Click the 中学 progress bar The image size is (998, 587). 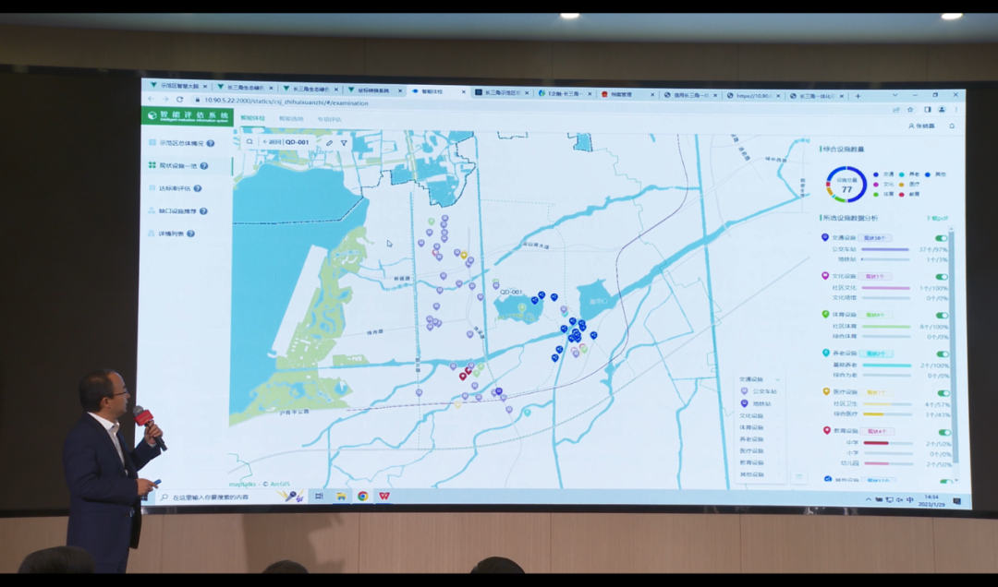coord(889,443)
